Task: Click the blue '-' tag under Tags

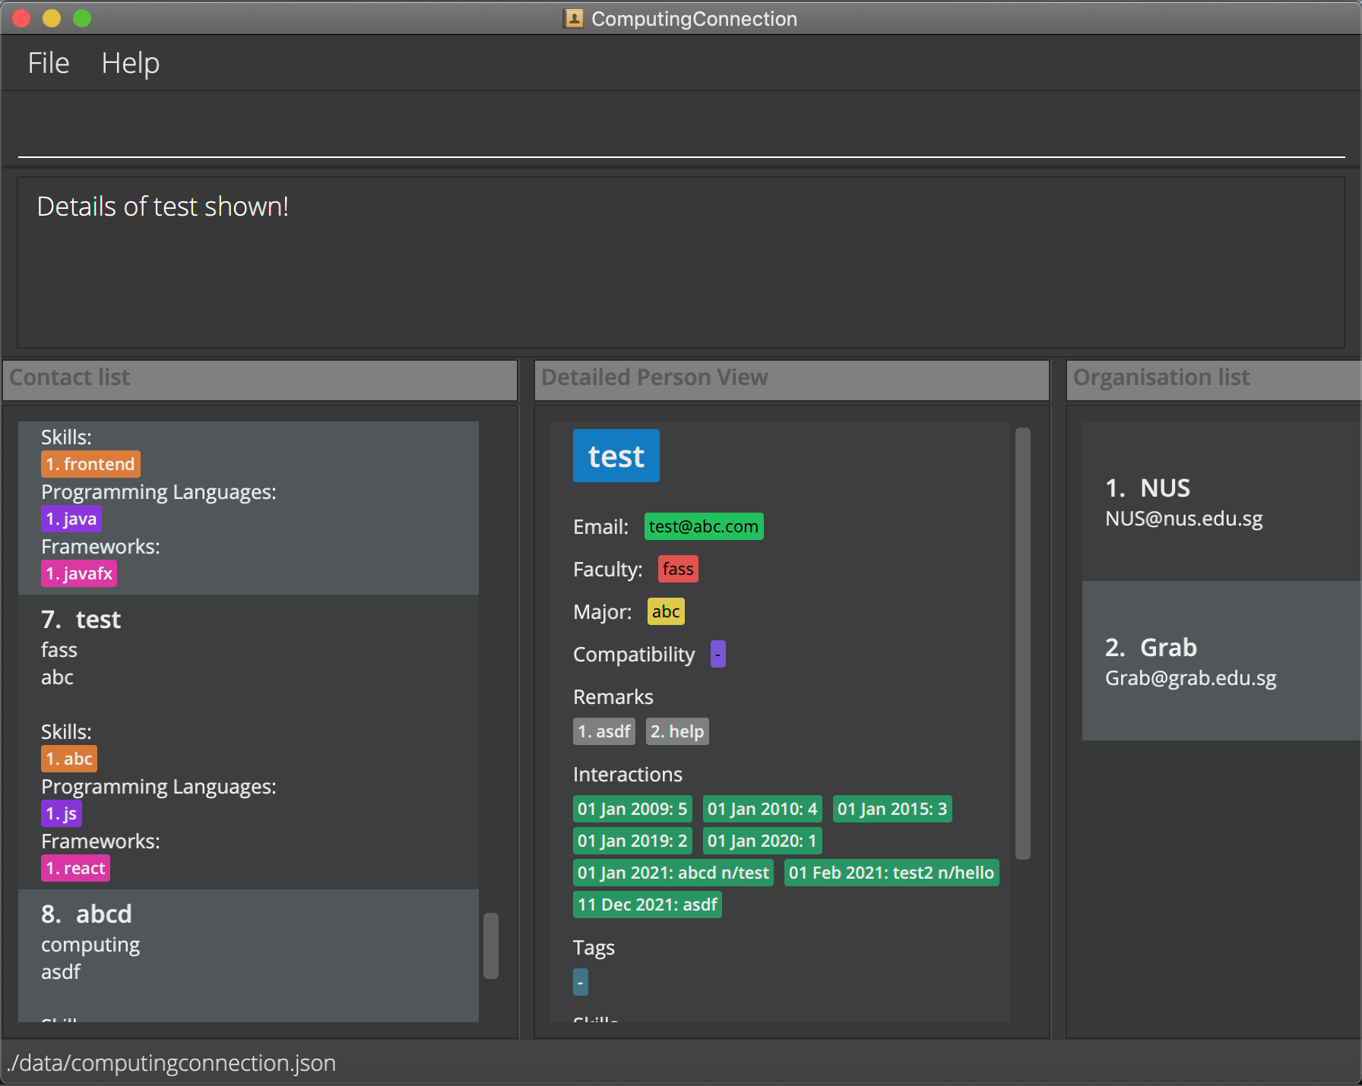Action: (x=580, y=982)
